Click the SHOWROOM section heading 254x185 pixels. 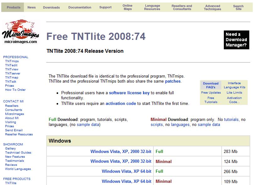[13, 144]
